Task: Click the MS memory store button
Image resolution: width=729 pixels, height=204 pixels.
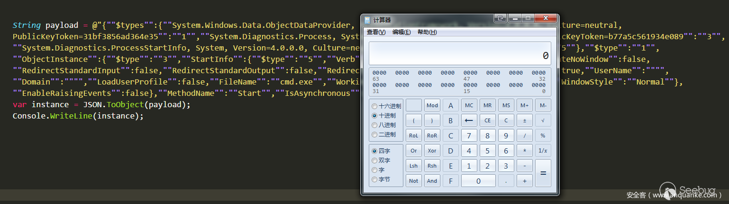Action: point(506,105)
